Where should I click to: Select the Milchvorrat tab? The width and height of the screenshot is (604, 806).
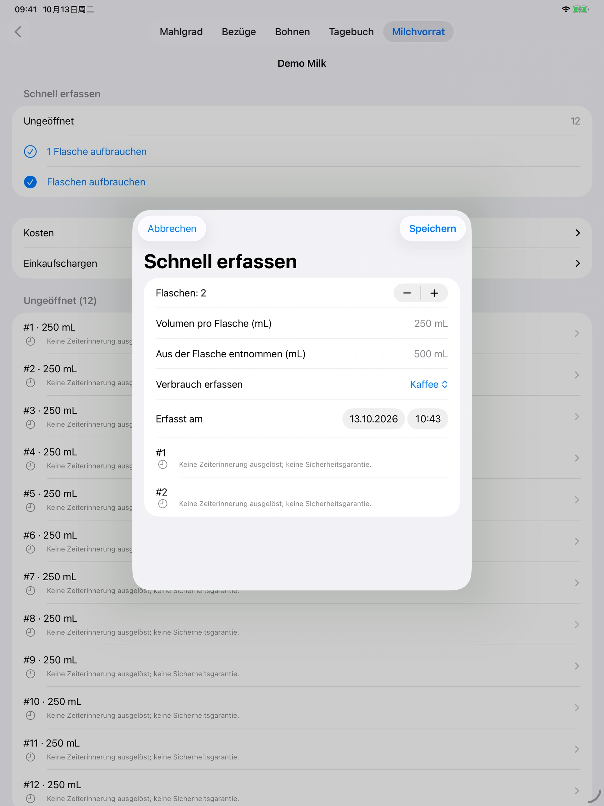coord(418,32)
